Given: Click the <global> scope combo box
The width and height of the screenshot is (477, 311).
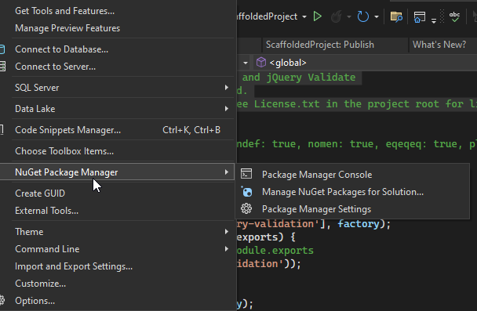Looking at the screenshot, I should coord(364,63).
